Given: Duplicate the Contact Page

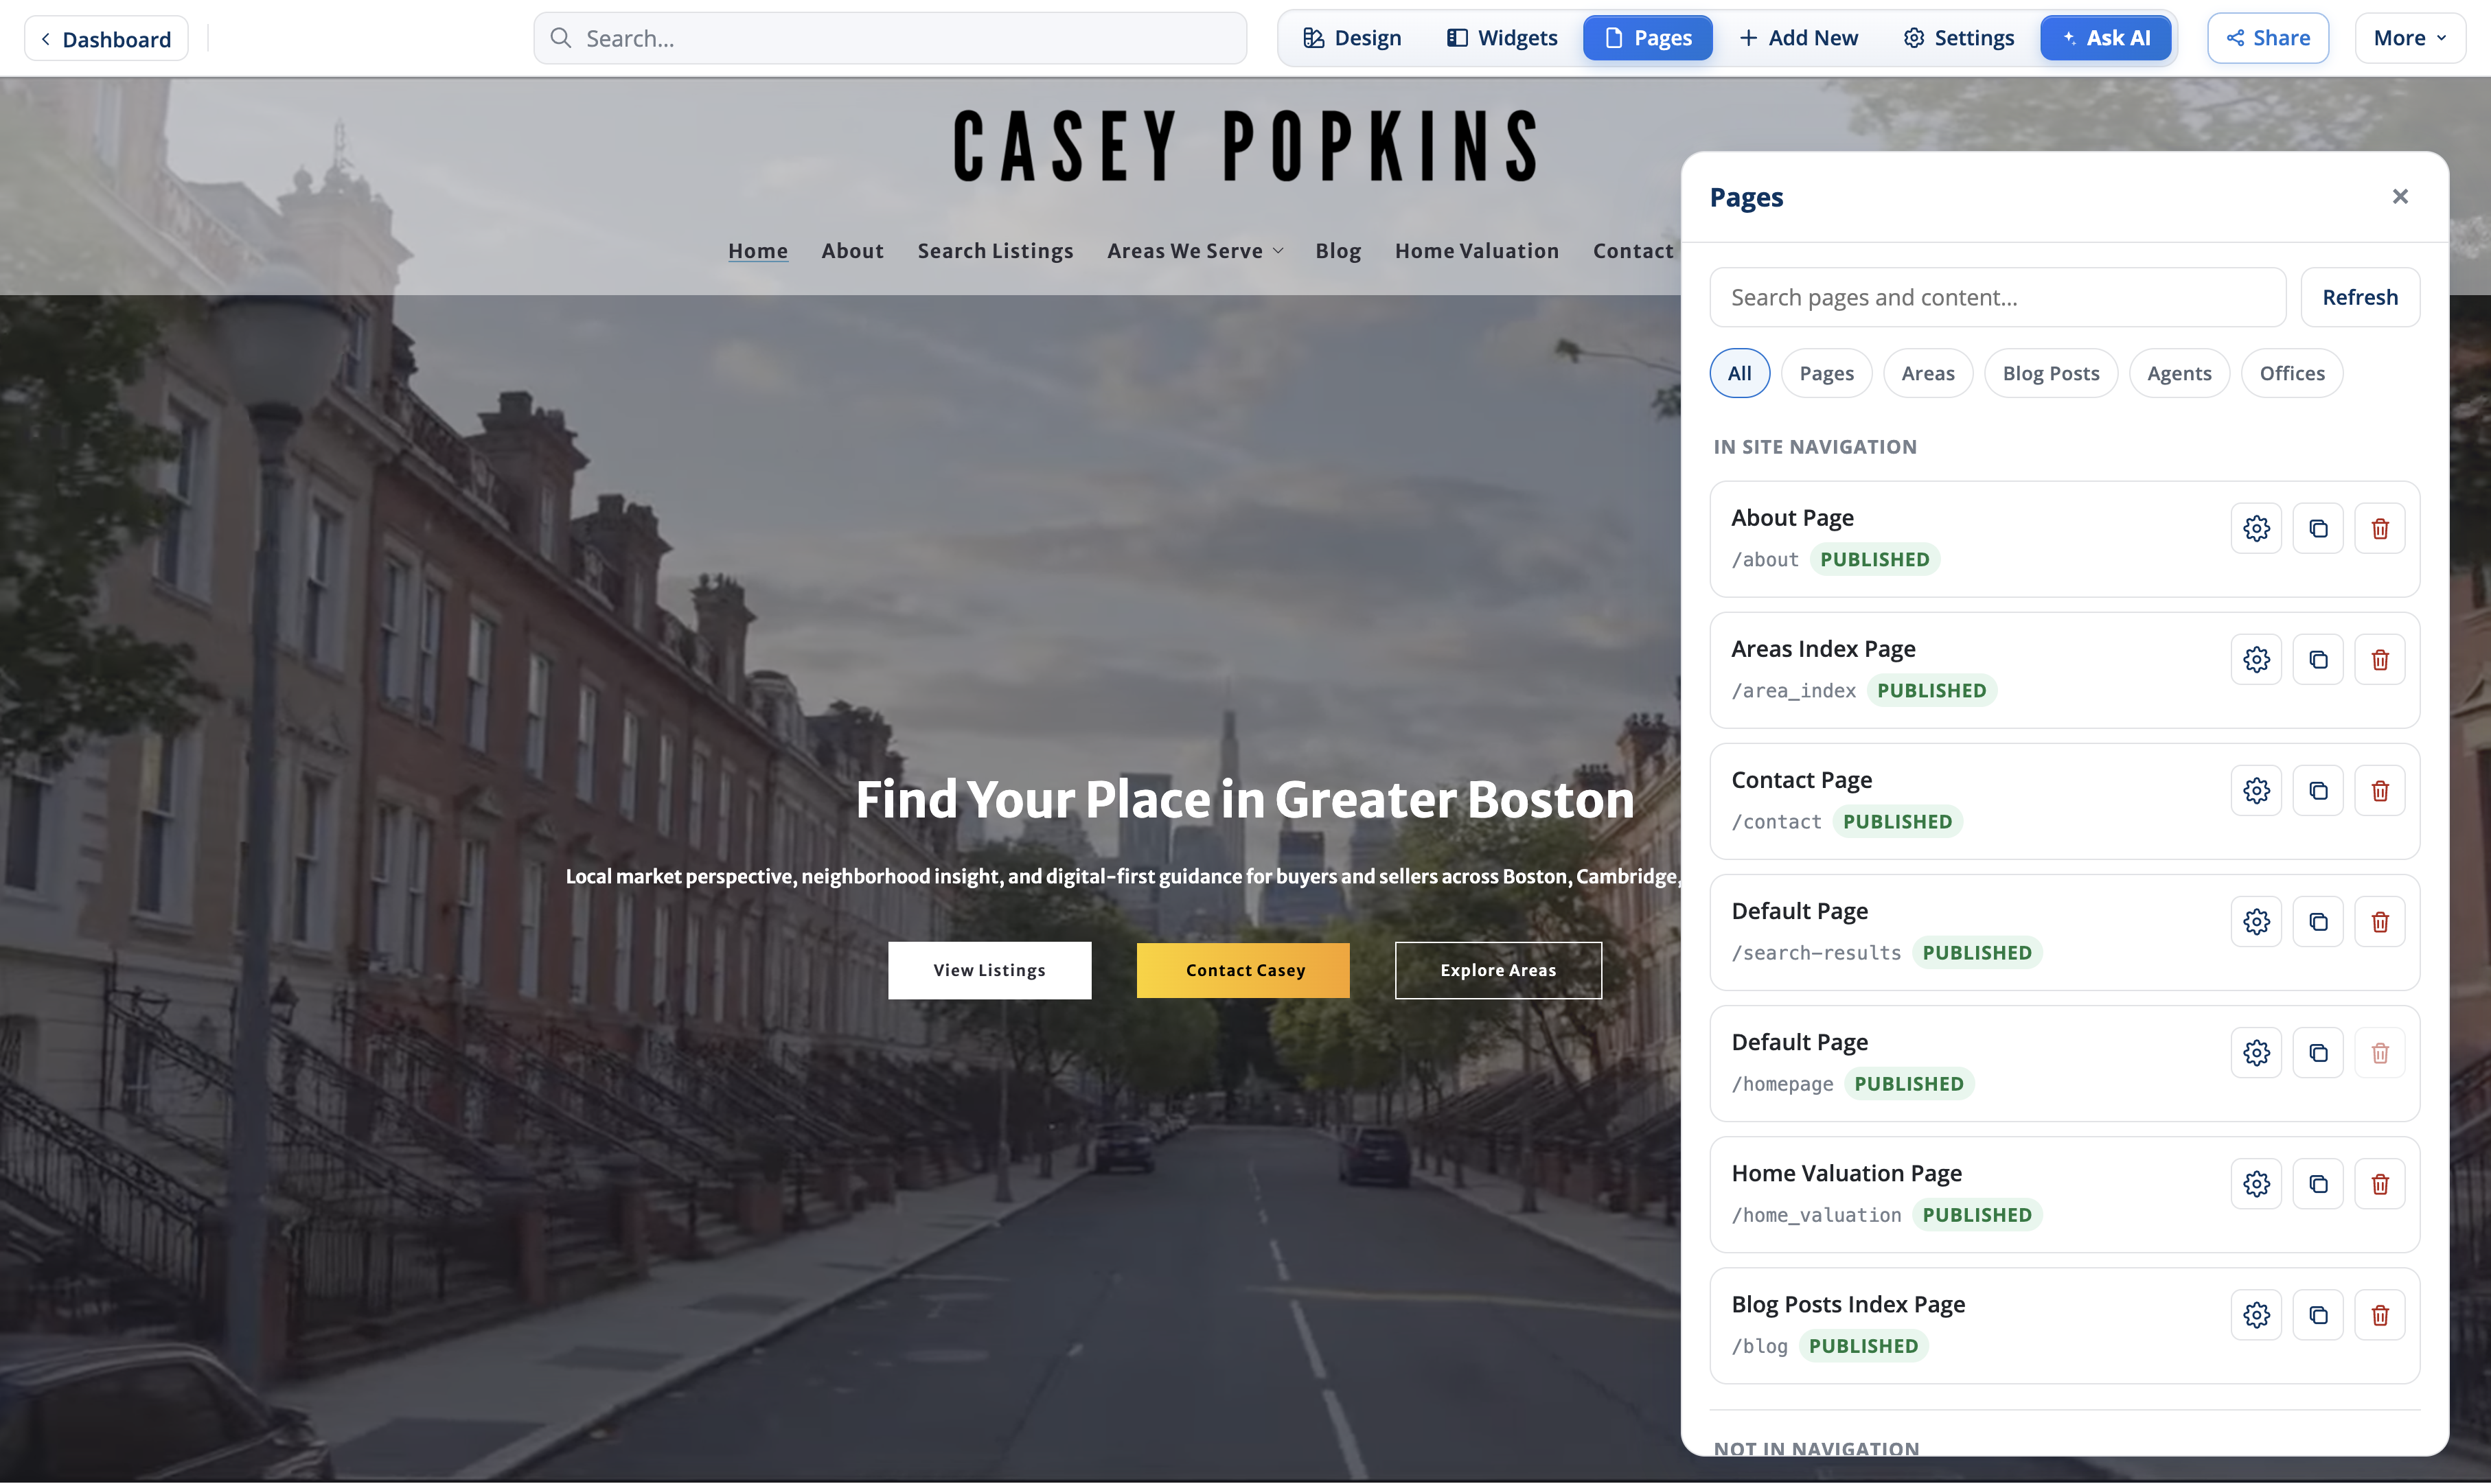Looking at the screenshot, I should pos(2318,790).
